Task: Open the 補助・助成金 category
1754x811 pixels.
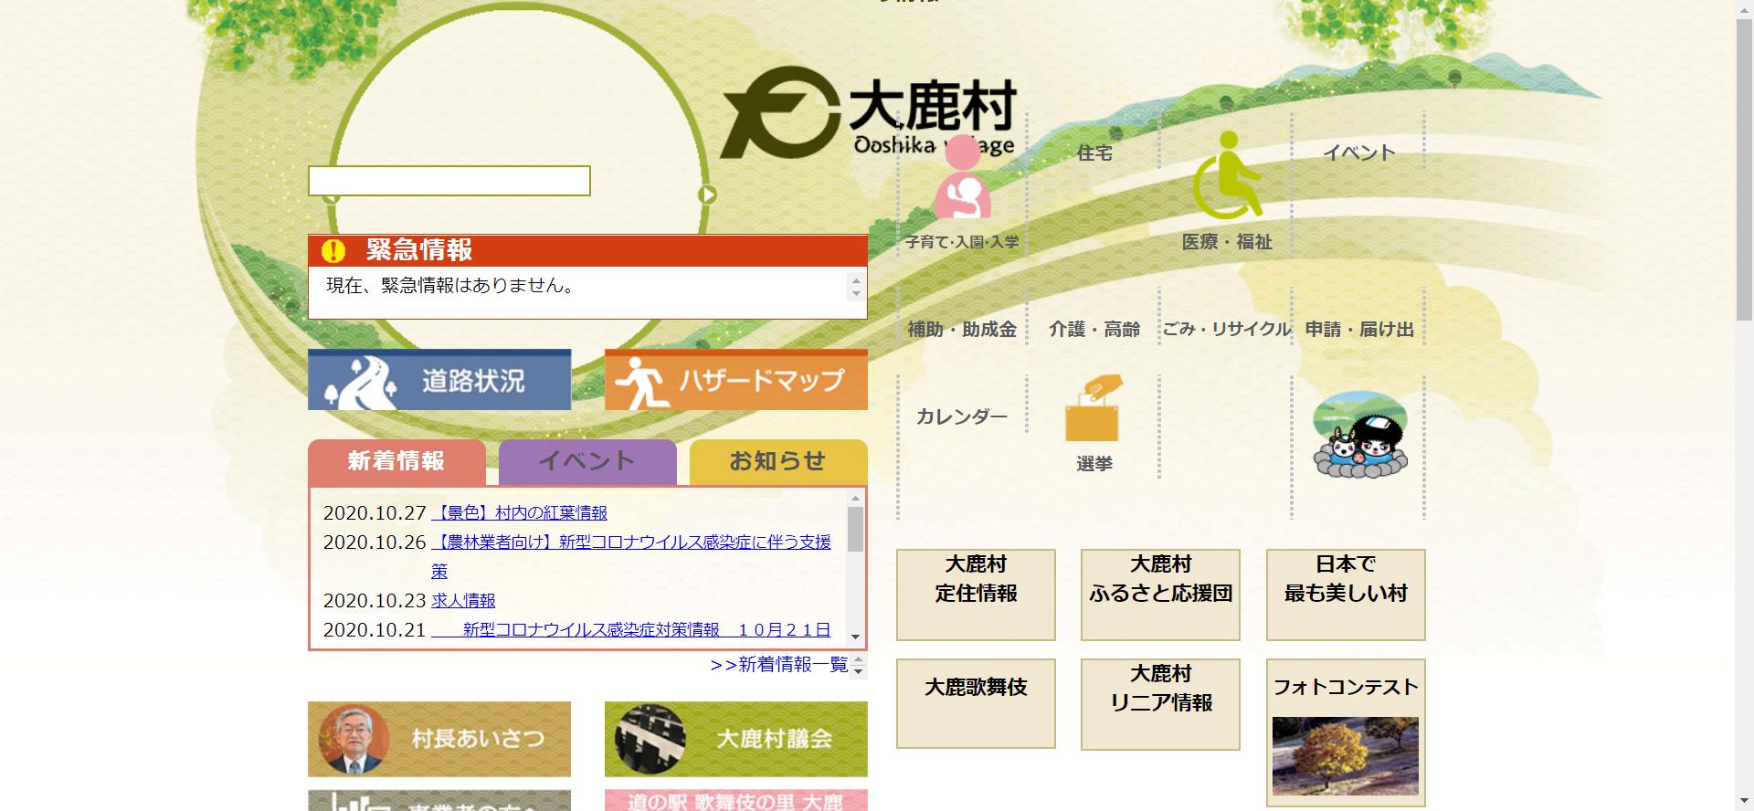Action: tap(962, 330)
